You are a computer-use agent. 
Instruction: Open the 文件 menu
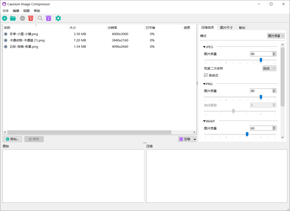click(6, 11)
